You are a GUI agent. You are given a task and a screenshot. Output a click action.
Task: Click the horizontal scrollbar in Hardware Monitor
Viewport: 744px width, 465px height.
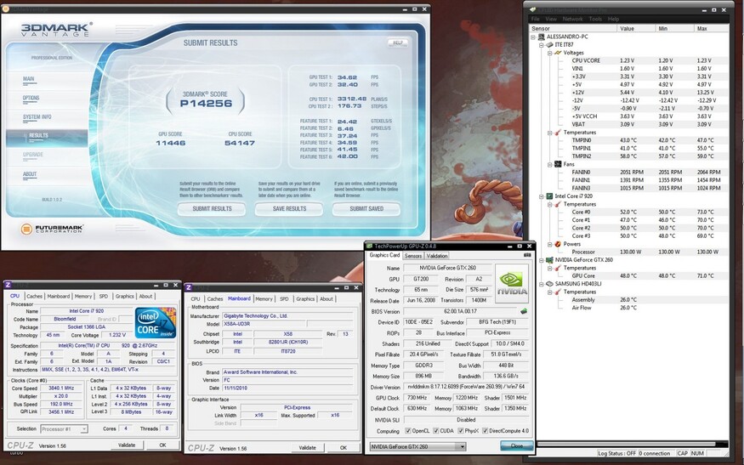[x=627, y=444]
